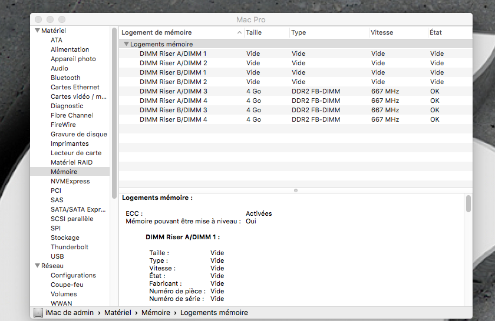Toggle sort arrow on Logement de mémoire column
Viewport: 495px width, 321px height.
pyautogui.click(x=239, y=32)
